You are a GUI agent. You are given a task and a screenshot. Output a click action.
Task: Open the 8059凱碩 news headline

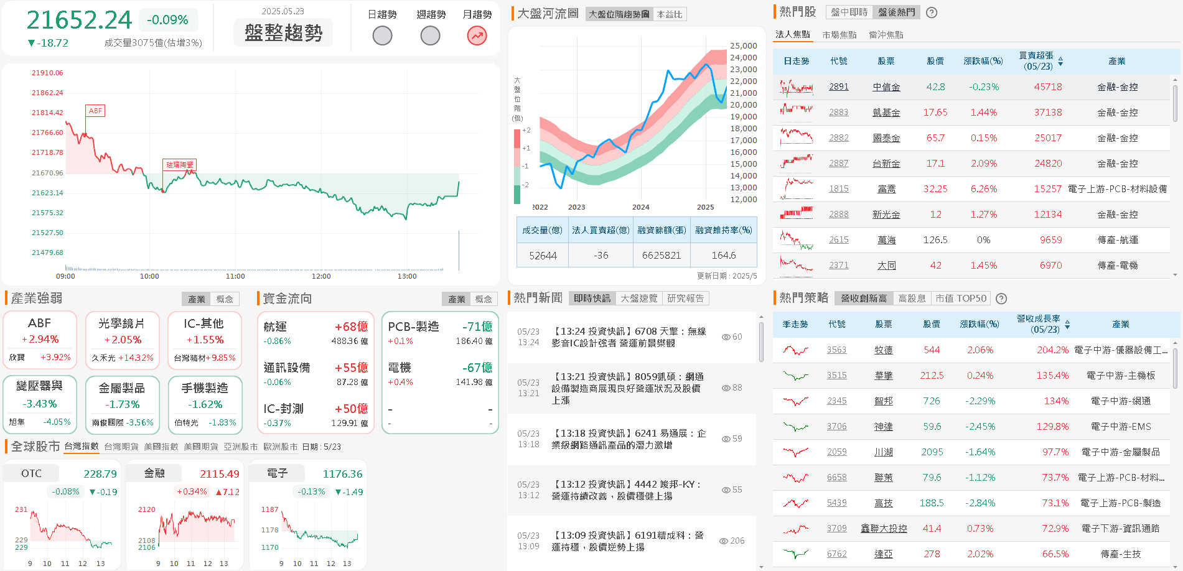tap(627, 388)
